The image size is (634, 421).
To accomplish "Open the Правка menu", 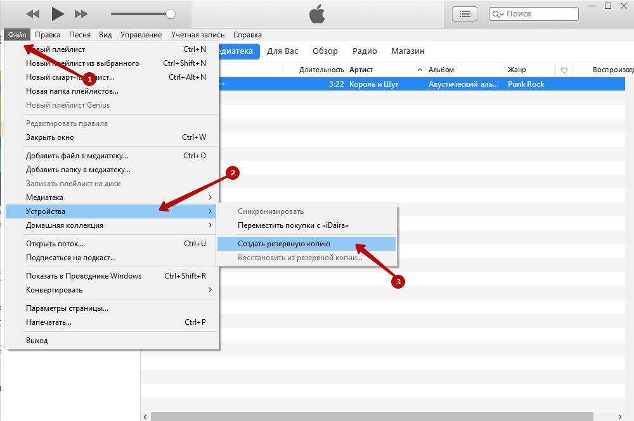I will (x=48, y=35).
